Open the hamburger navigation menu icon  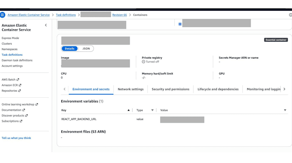click(3, 15)
